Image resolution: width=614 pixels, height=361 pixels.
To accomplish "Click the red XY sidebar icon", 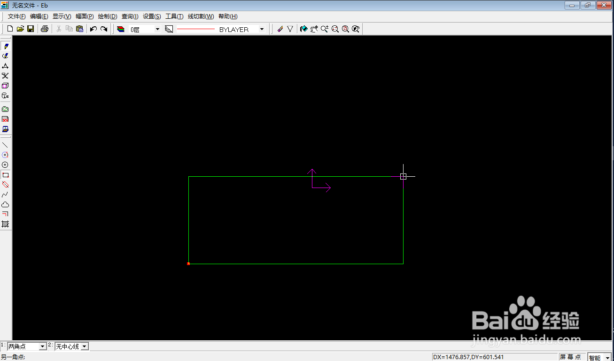I will coord(6,119).
